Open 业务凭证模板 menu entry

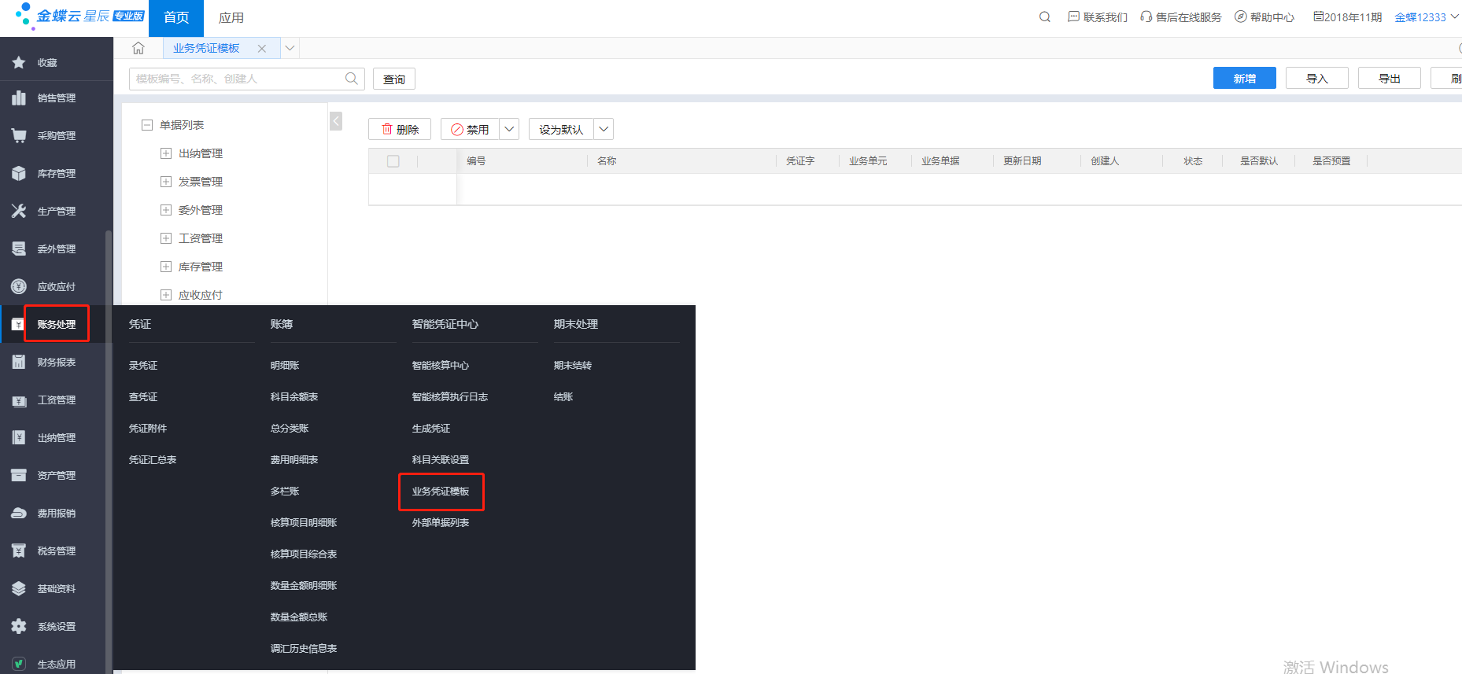[x=441, y=492]
